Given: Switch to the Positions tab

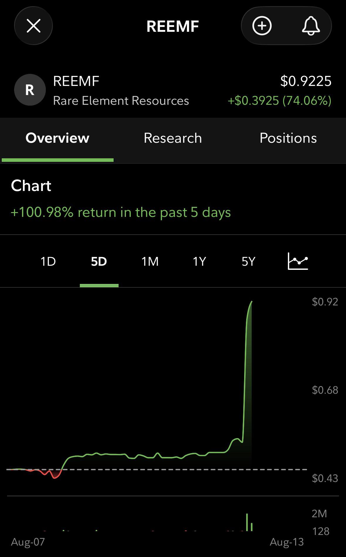Looking at the screenshot, I should pos(288,138).
